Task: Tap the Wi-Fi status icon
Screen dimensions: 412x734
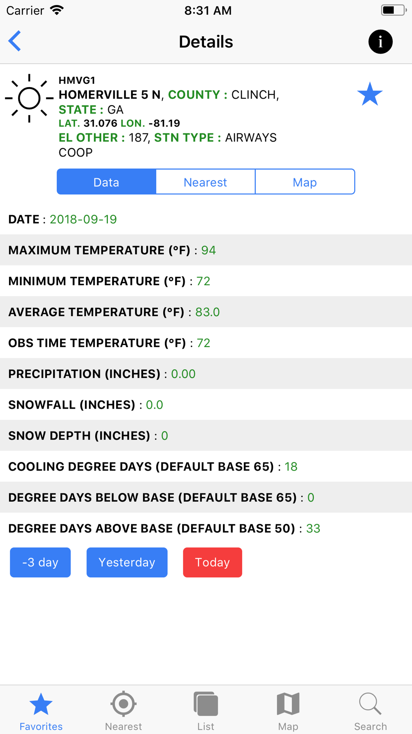Action: tap(57, 10)
